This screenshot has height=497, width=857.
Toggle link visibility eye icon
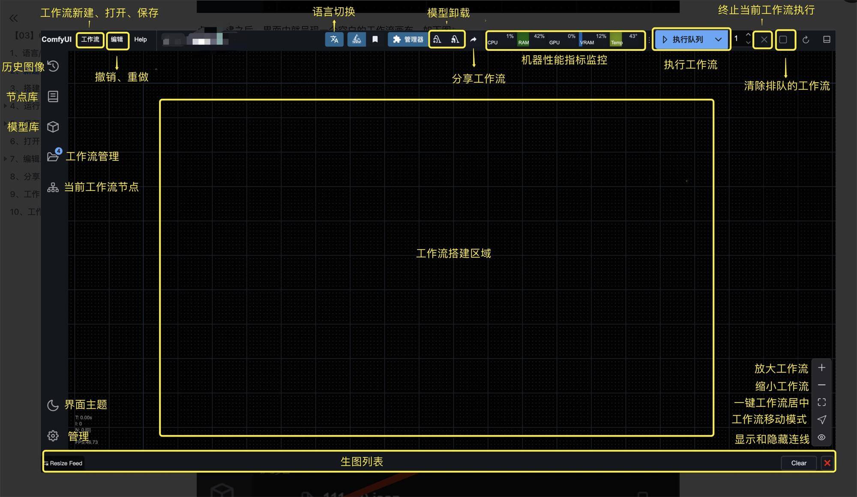[x=821, y=437]
